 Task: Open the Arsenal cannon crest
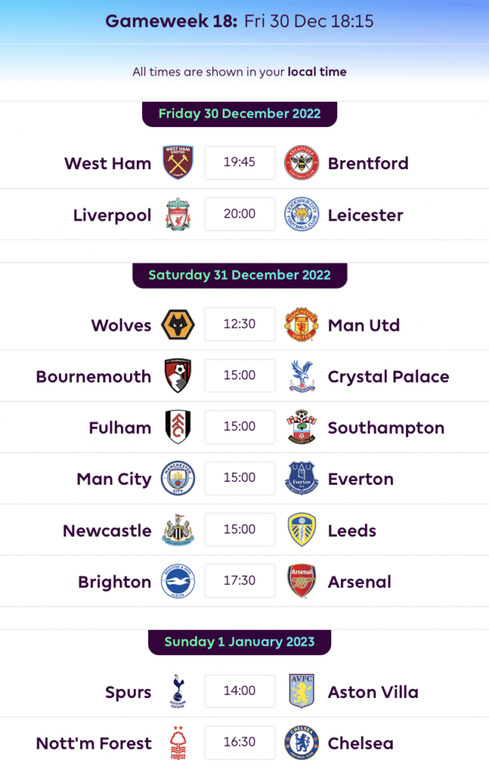click(x=301, y=580)
